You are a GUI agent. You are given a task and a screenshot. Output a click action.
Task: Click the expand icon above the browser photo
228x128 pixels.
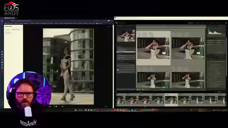pyautogui.click(x=109, y=27)
